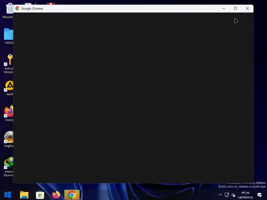Open the notification center icon

point(259,195)
